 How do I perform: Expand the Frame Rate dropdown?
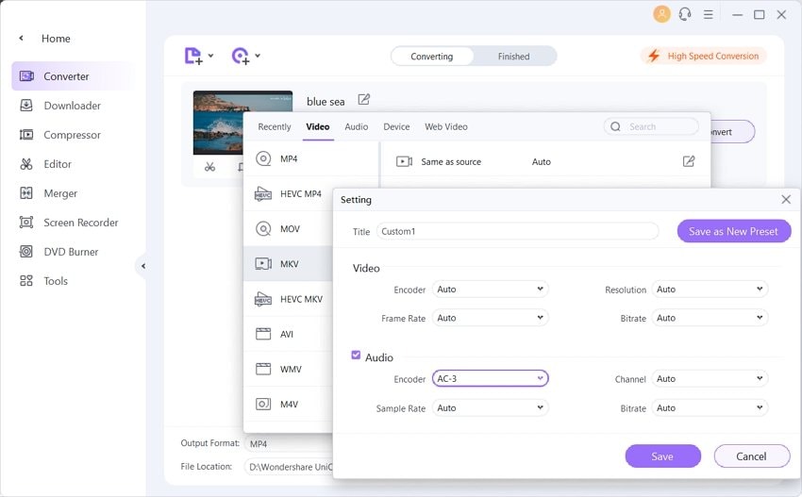(490, 318)
